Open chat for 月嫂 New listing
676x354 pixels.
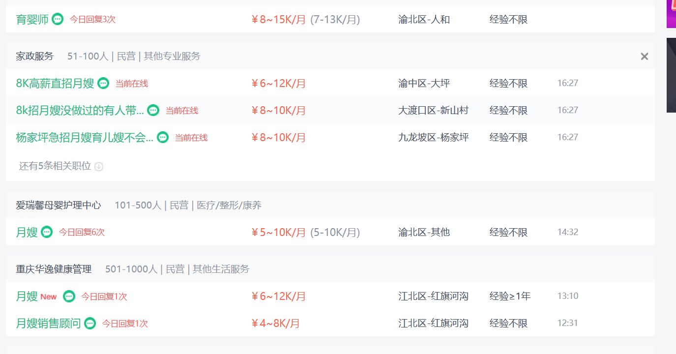point(69,296)
